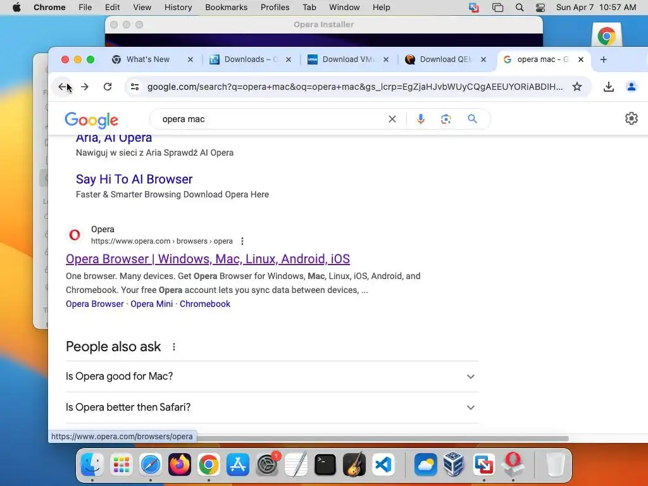Open the Chrome downloads icon
Image resolution: width=648 pixels, height=486 pixels.
tap(608, 87)
